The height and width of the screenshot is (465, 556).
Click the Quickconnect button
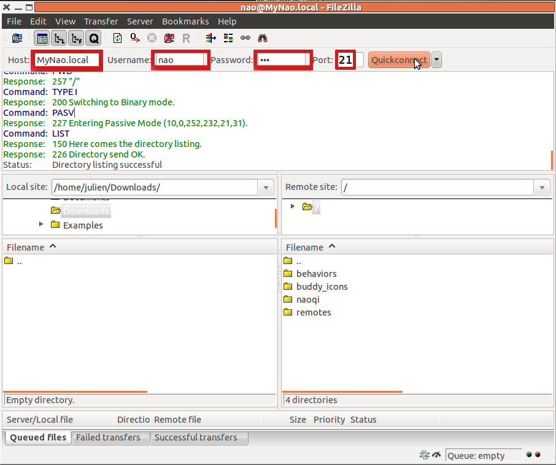[x=399, y=60]
